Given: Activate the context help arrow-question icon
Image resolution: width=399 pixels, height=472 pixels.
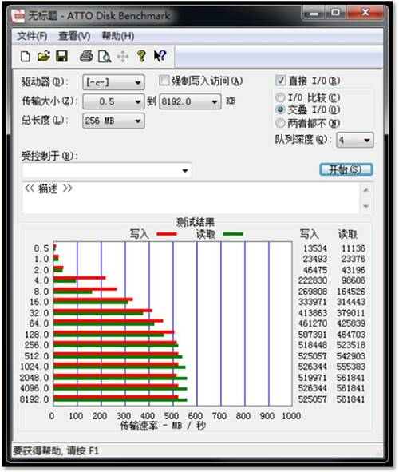Looking at the screenshot, I should click(x=160, y=56).
